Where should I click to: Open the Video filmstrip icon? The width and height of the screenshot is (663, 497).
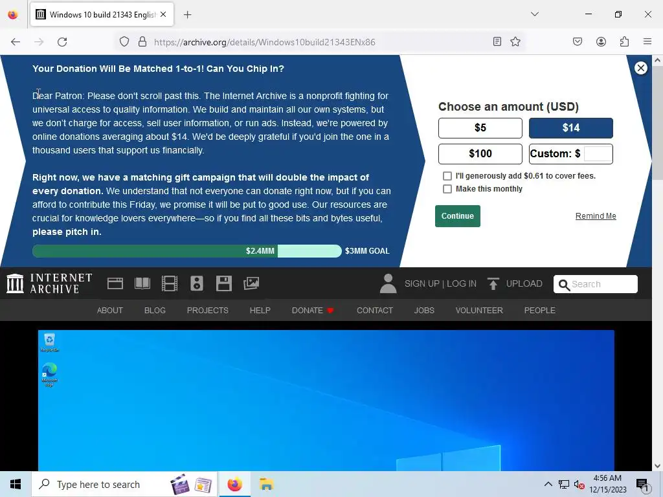point(169,283)
